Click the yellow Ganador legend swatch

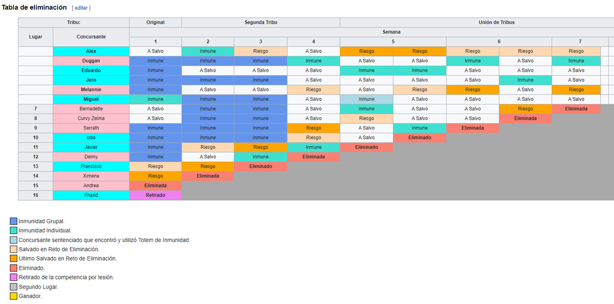pos(14,296)
